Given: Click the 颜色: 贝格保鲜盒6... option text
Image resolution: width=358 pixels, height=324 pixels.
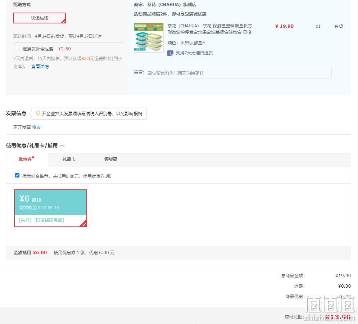Looking at the screenshot, I should (x=187, y=43).
